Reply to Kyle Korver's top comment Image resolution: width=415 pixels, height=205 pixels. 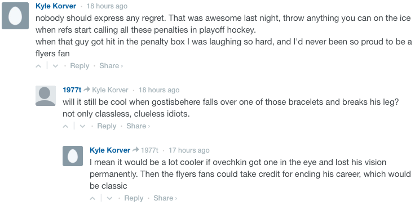tap(80, 66)
